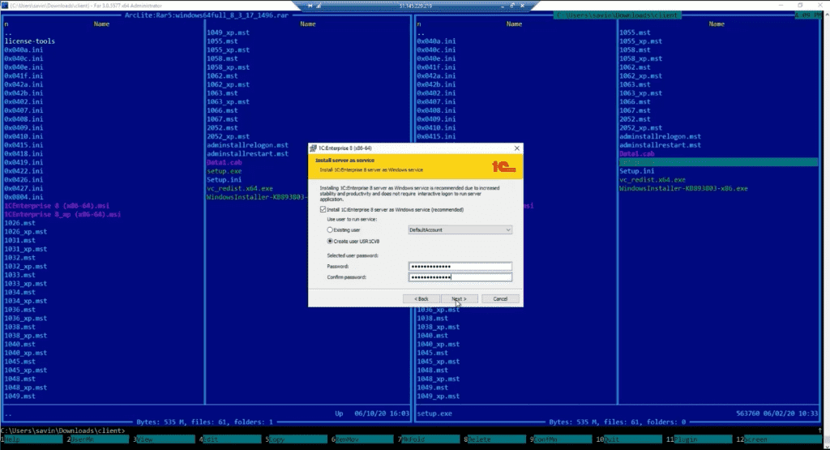This screenshot has height=450, width=830.
Task: Select Data1.cab in the client folder panel
Action: pyautogui.click(x=637, y=153)
